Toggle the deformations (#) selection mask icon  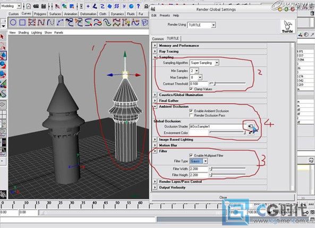click(117, 6)
